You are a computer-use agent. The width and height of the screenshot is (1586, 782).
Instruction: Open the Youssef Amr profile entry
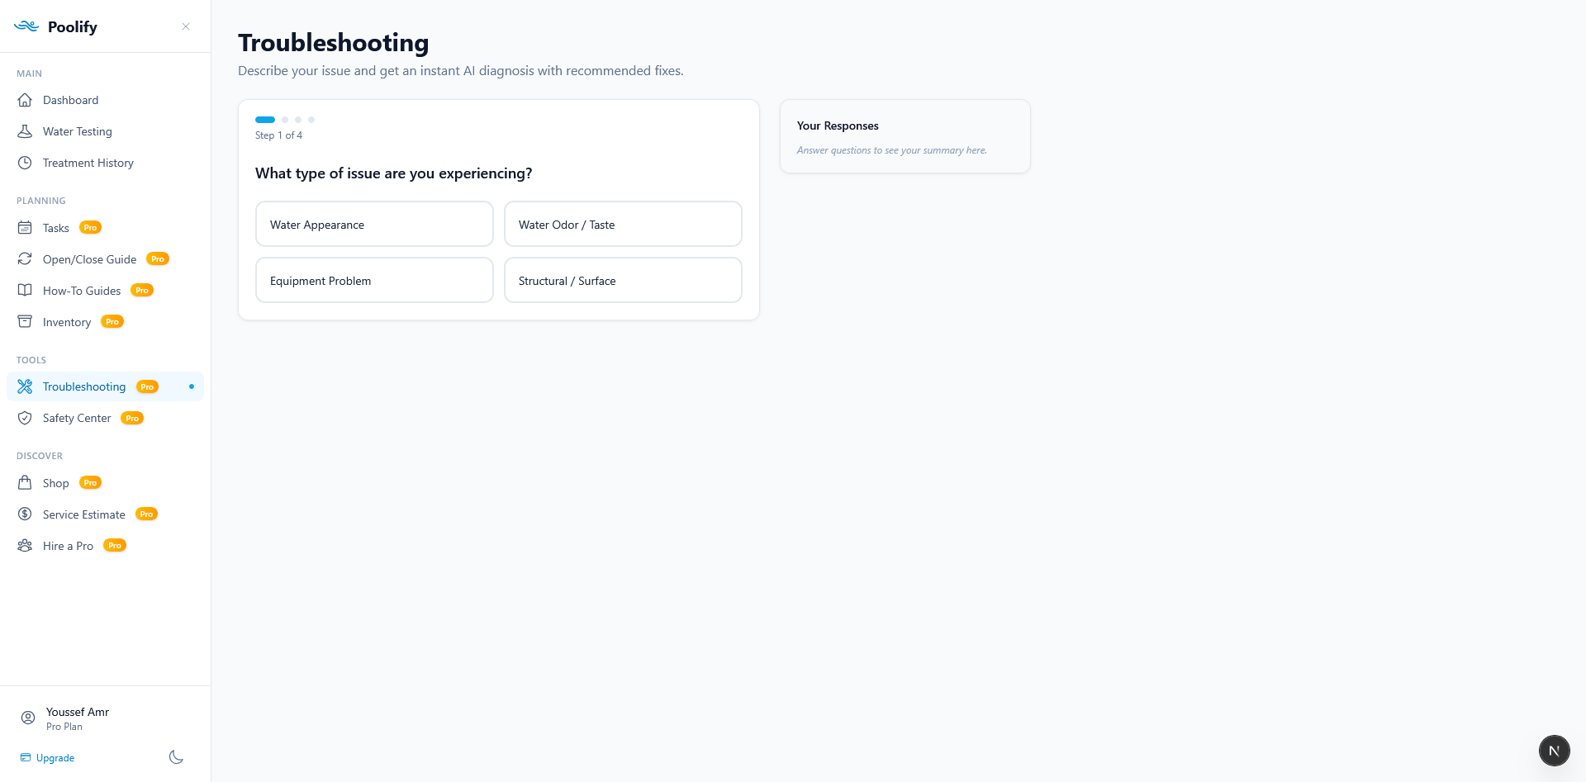pos(77,718)
